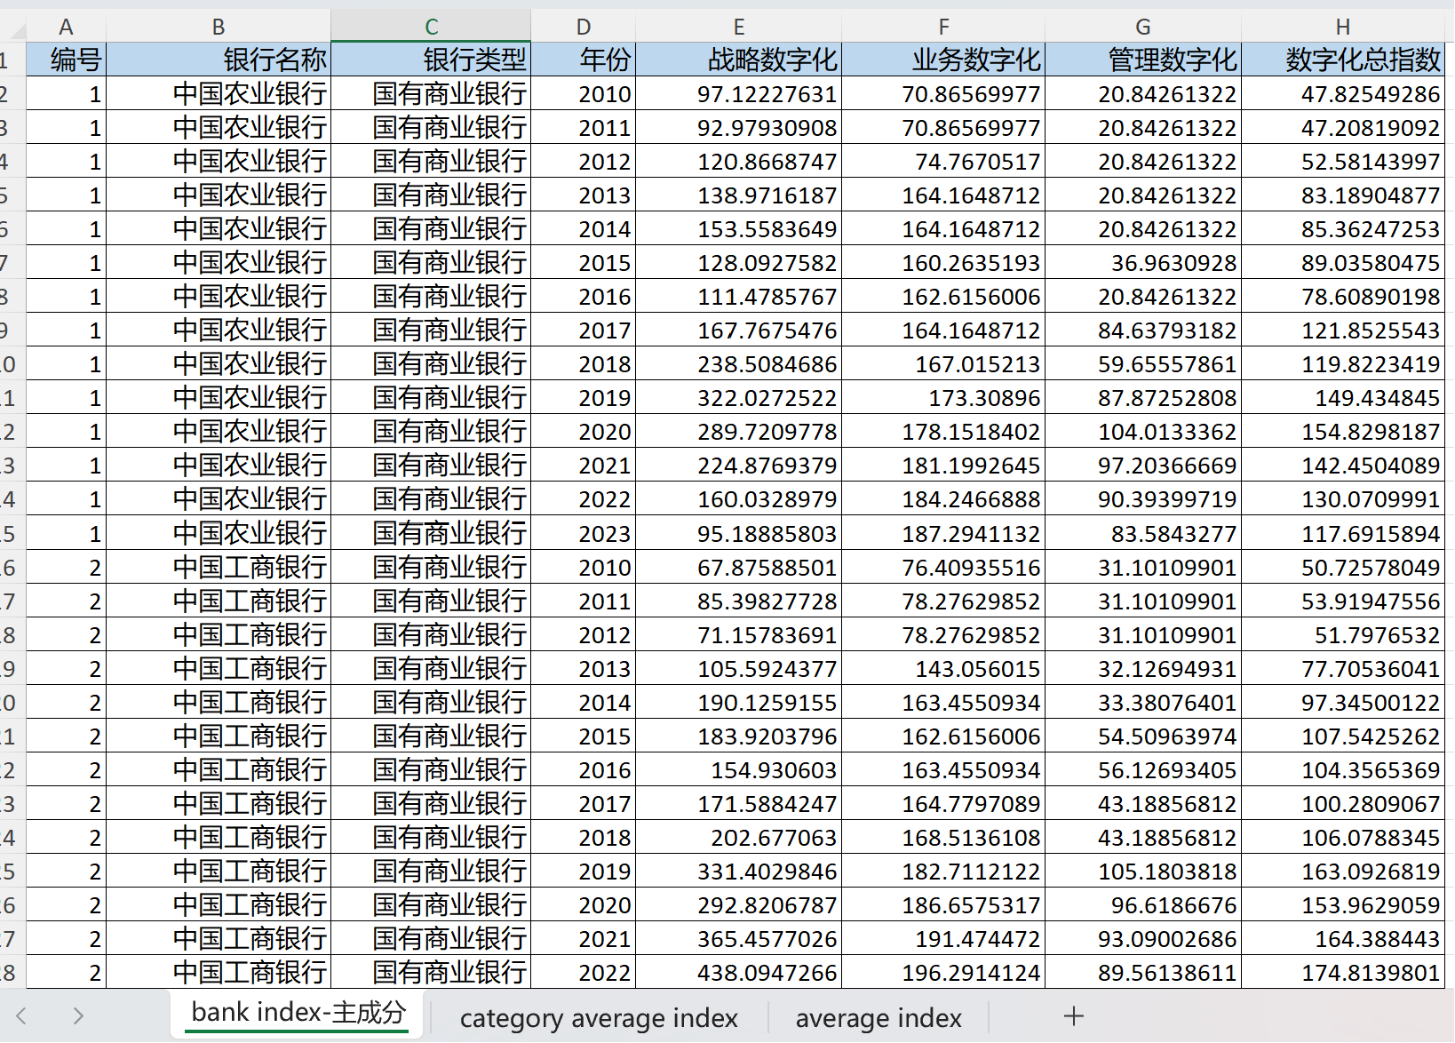Viewport: 1455px width, 1043px height.
Task: Click the 银行名称 header cell
Action: pyautogui.click(x=219, y=60)
